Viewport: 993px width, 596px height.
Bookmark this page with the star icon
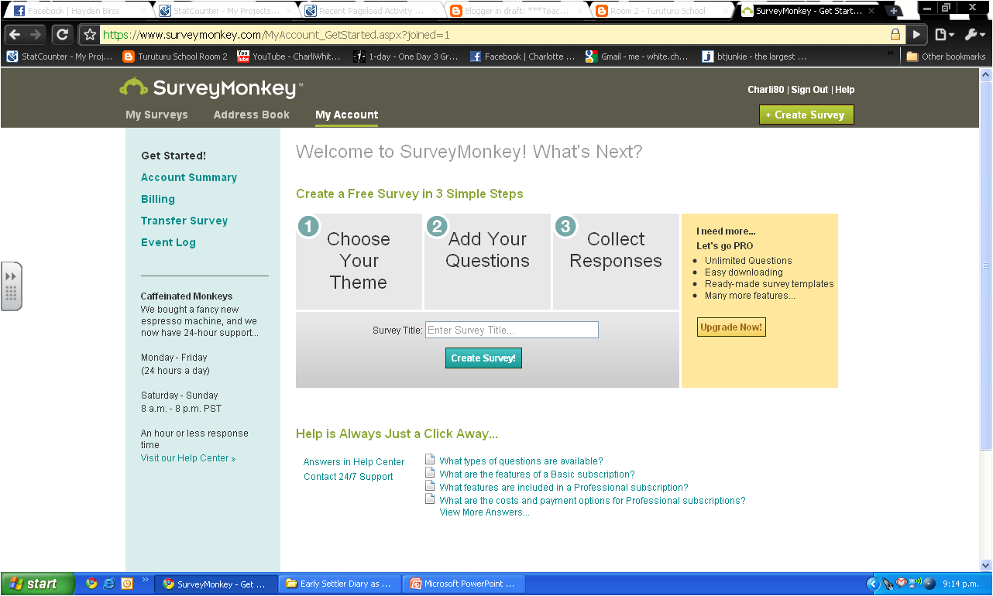pos(90,35)
